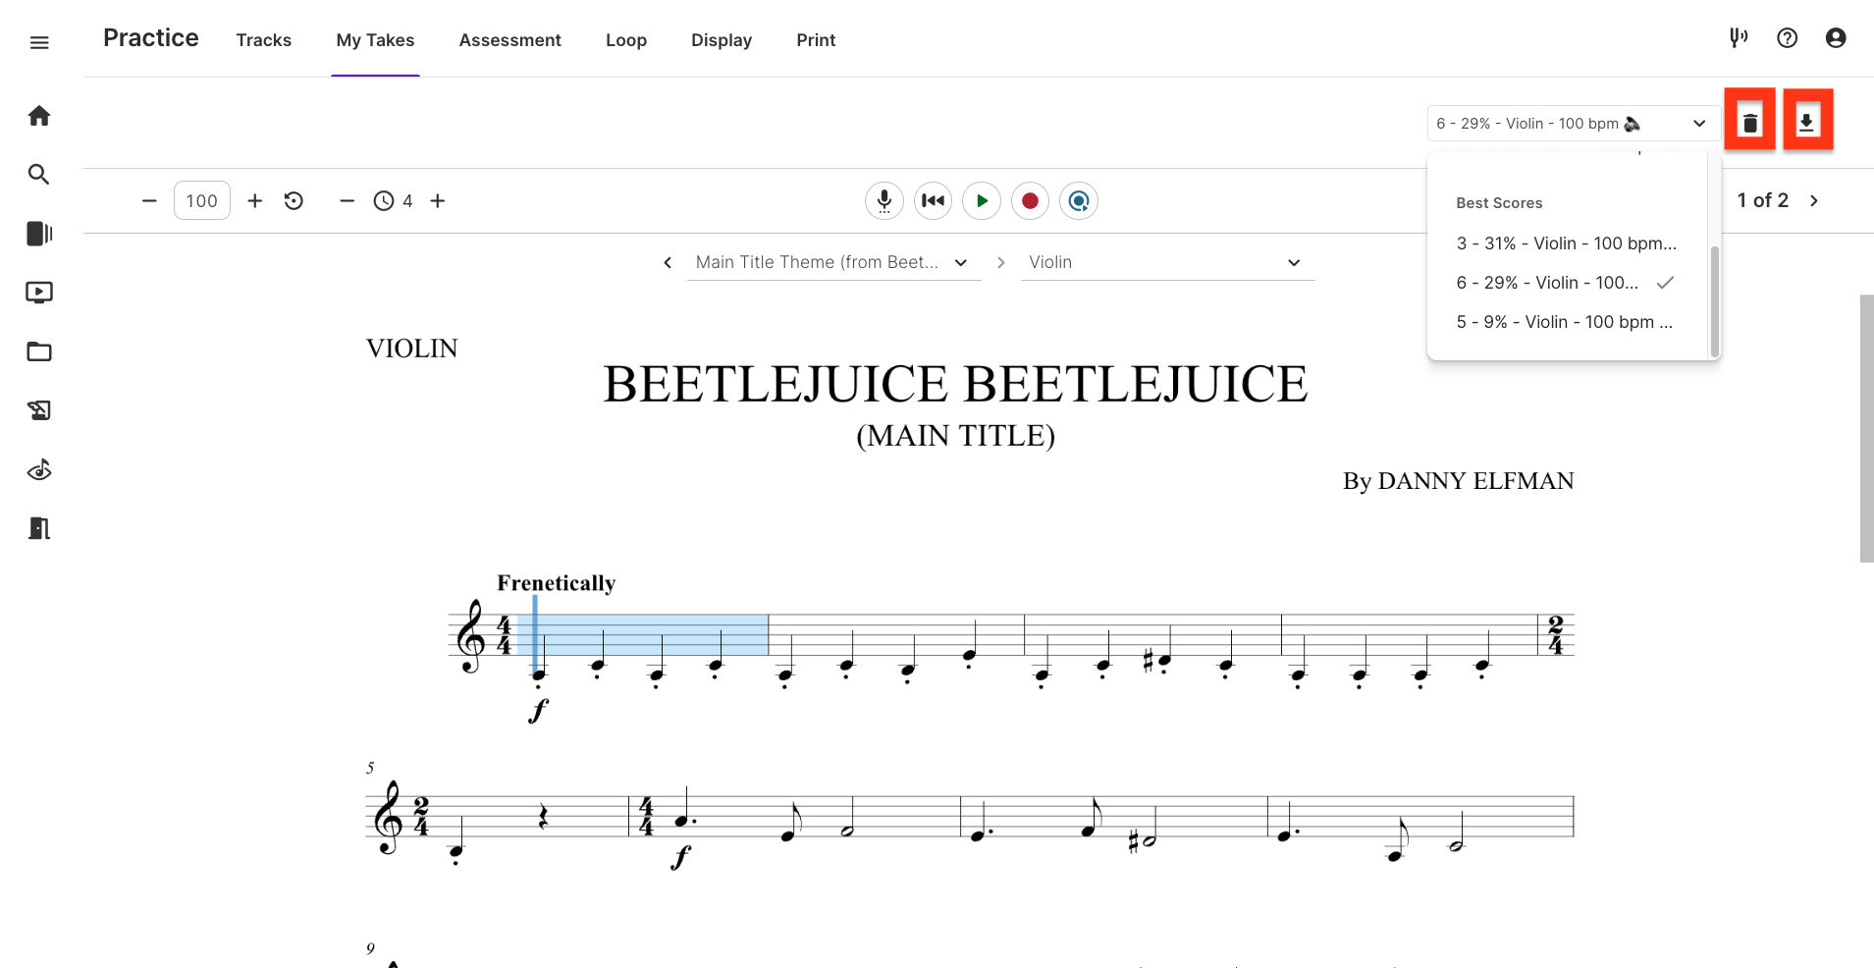Open the Main Title Theme song dropdown
The width and height of the screenshot is (1874, 968).
coord(833,262)
